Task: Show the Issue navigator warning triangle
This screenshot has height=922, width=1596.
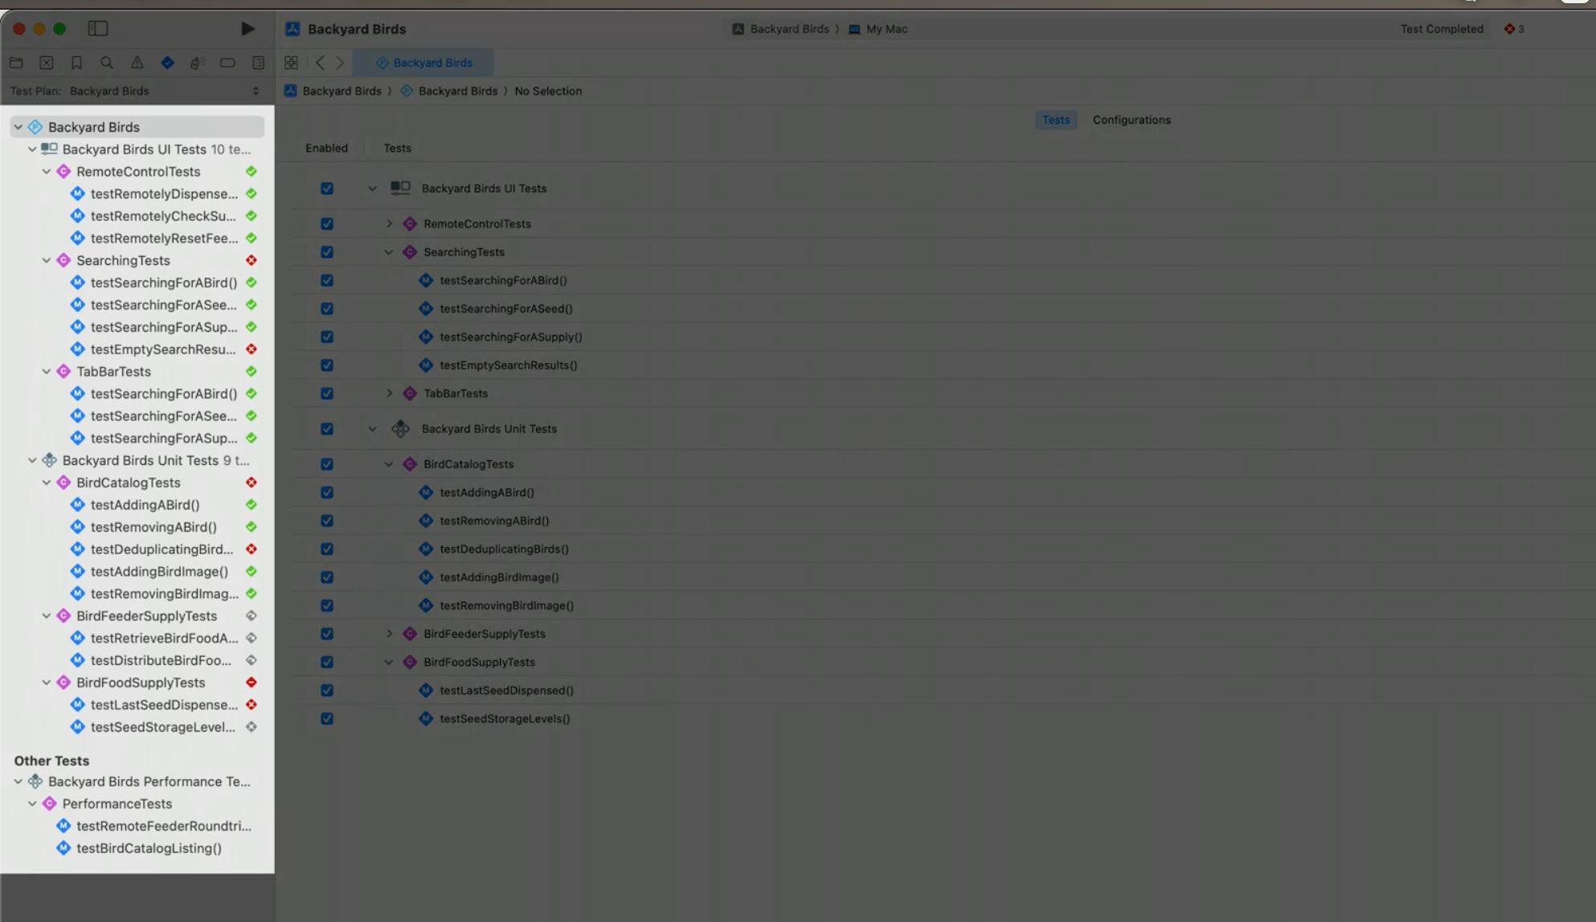Action: (x=137, y=63)
